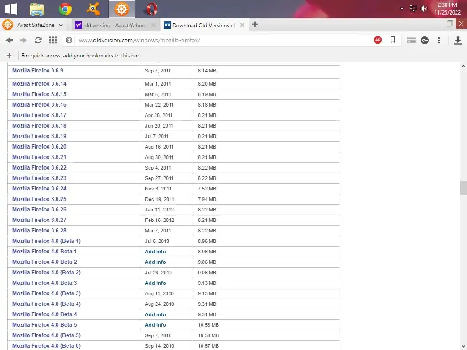The height and width of the screenshot is (350, 467).
Task: Open Avast antivirus from the taskbar
Action: 93,9
